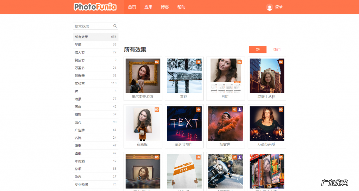Click the 登录 link
This screenshot has width=359, height=191.
278,7
